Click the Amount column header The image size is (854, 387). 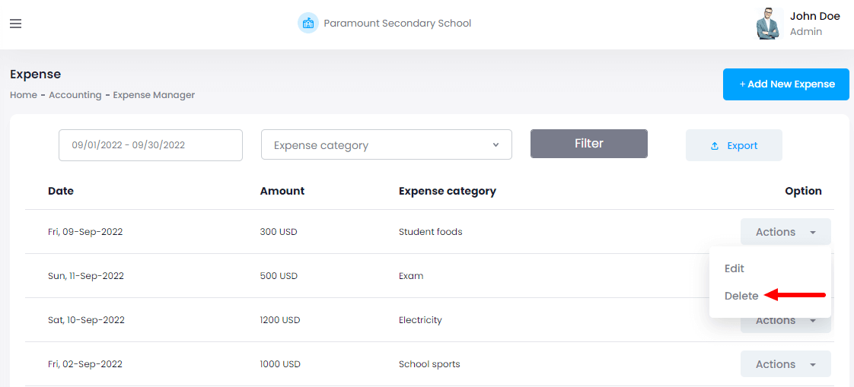282,191
